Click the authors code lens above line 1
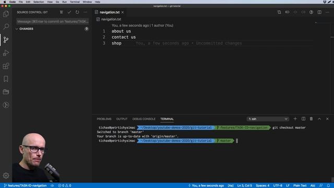Screen dimensions: 334x188 (142, 26)
